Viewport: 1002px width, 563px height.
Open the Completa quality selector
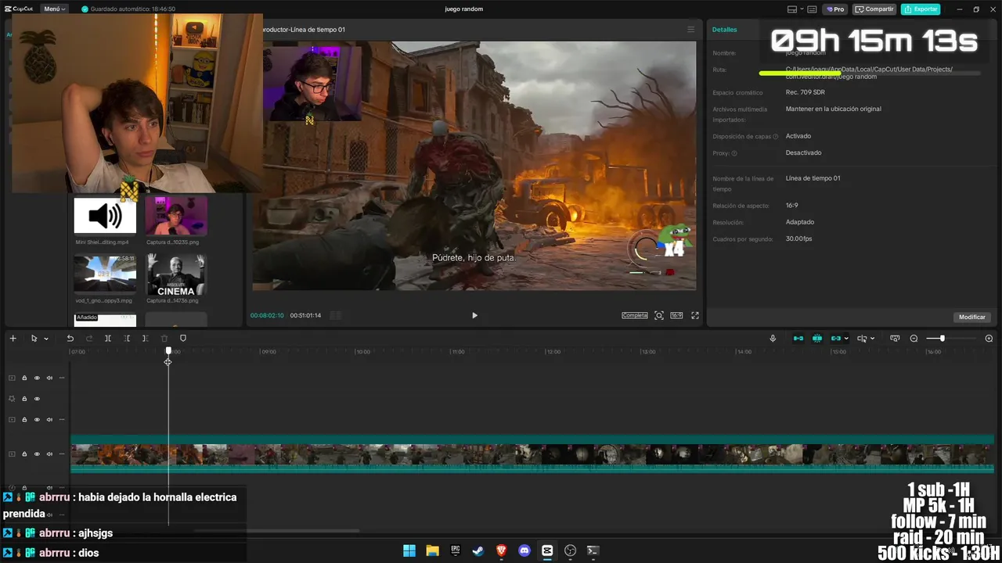[635, 316]
